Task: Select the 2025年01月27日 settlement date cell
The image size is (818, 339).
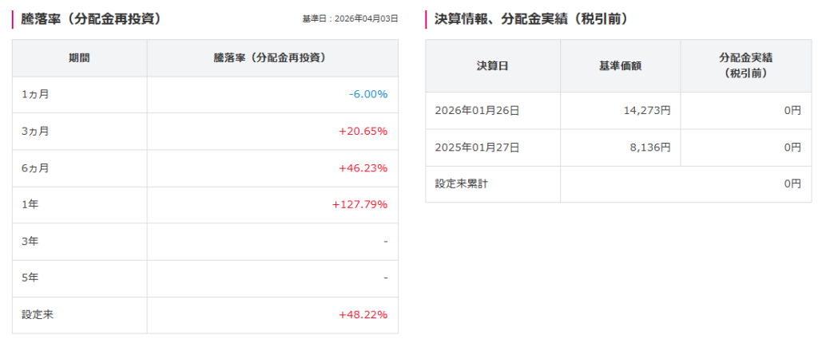Action: (477, 148)
